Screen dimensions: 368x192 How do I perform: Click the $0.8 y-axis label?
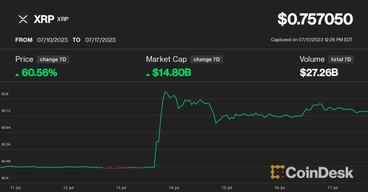tap(5, 94)
